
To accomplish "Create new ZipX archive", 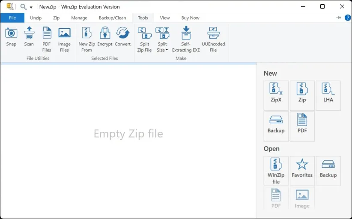I will [x=276, y=95].
